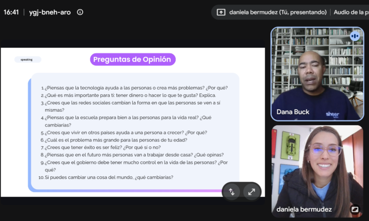Select daniela bermudez's video tile
Image resolution: width=369 pixels, height=221 pixels.
click(x=317, y=171)
